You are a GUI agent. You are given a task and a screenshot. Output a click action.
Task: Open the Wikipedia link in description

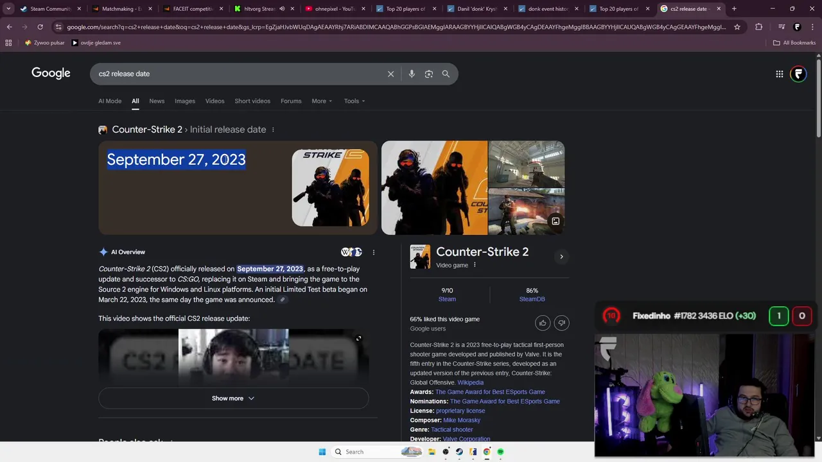coord(471,382)
